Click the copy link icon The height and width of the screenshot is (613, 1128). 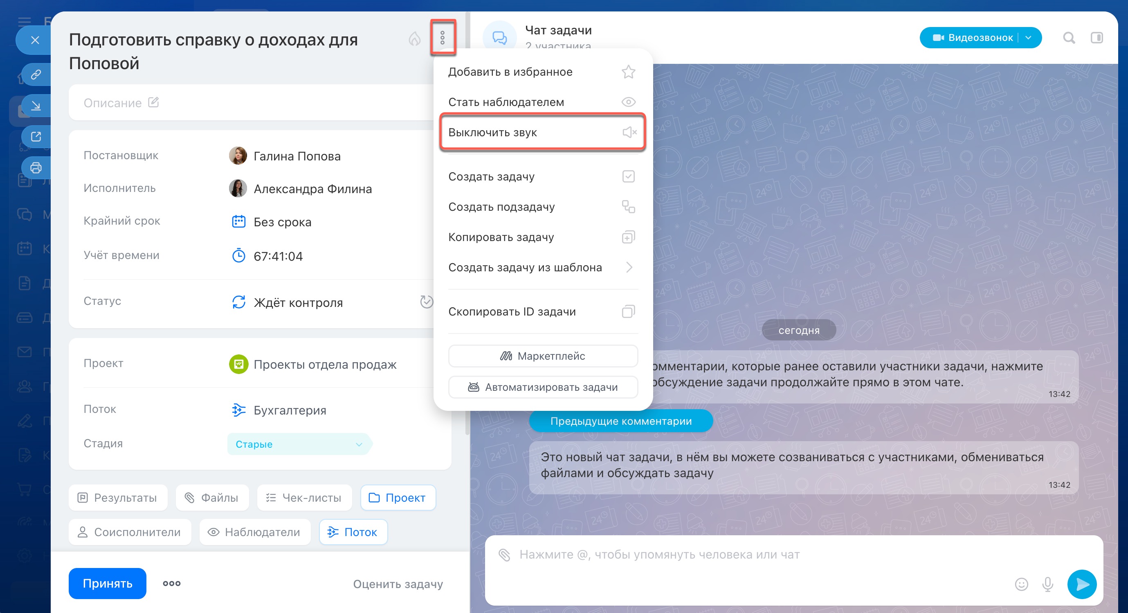36,74
